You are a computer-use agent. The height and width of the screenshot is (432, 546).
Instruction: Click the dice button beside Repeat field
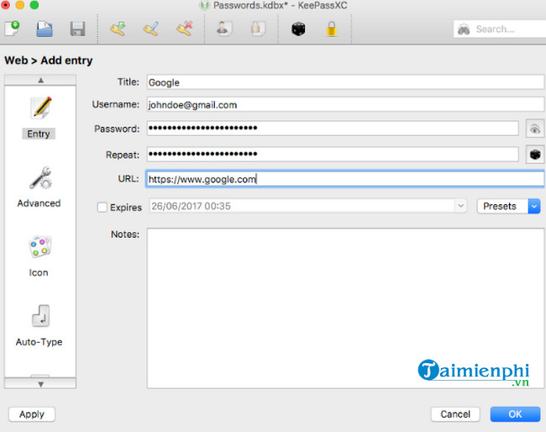tap(534, 155)
